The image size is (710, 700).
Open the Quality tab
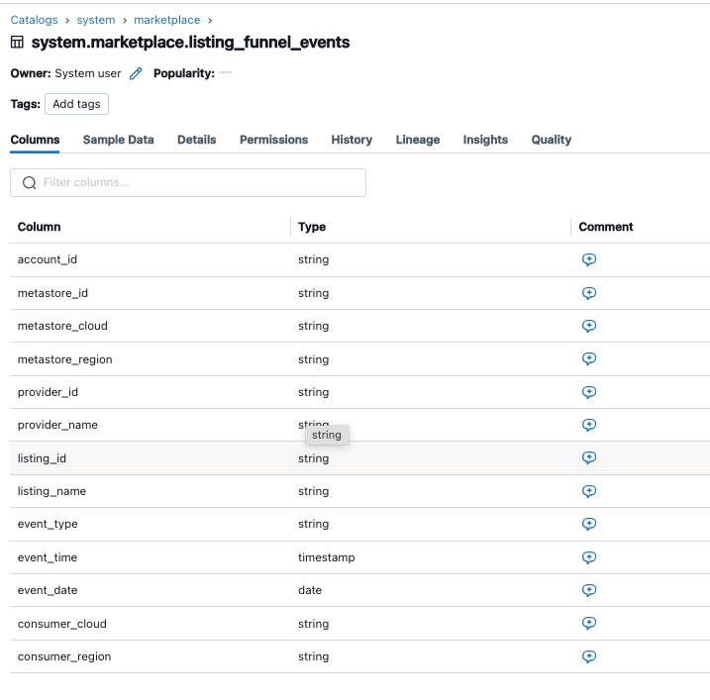coord(551,140)
